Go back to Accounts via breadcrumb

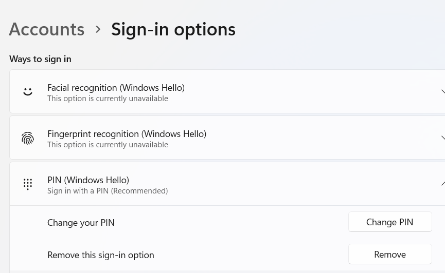click(x=47, y=29)
